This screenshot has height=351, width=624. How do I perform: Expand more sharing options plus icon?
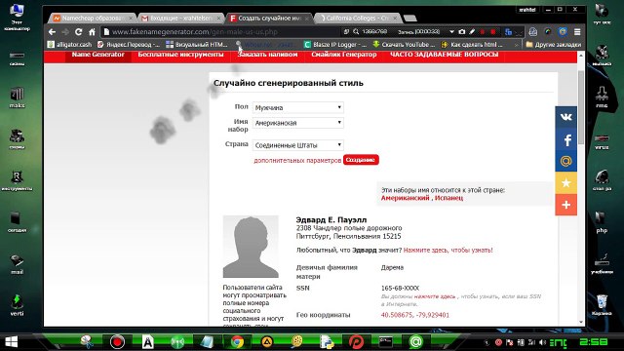[x=565, y=205]
